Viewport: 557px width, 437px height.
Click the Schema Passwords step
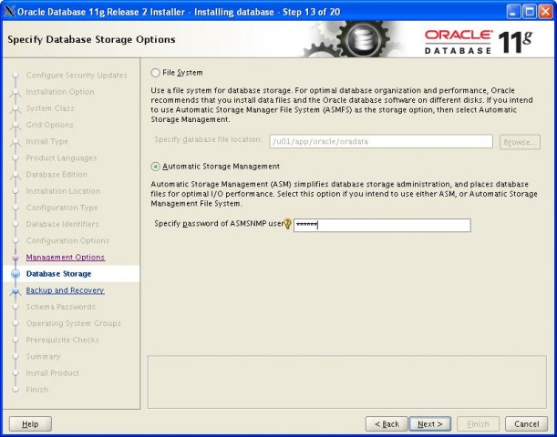tap(60, 307)
